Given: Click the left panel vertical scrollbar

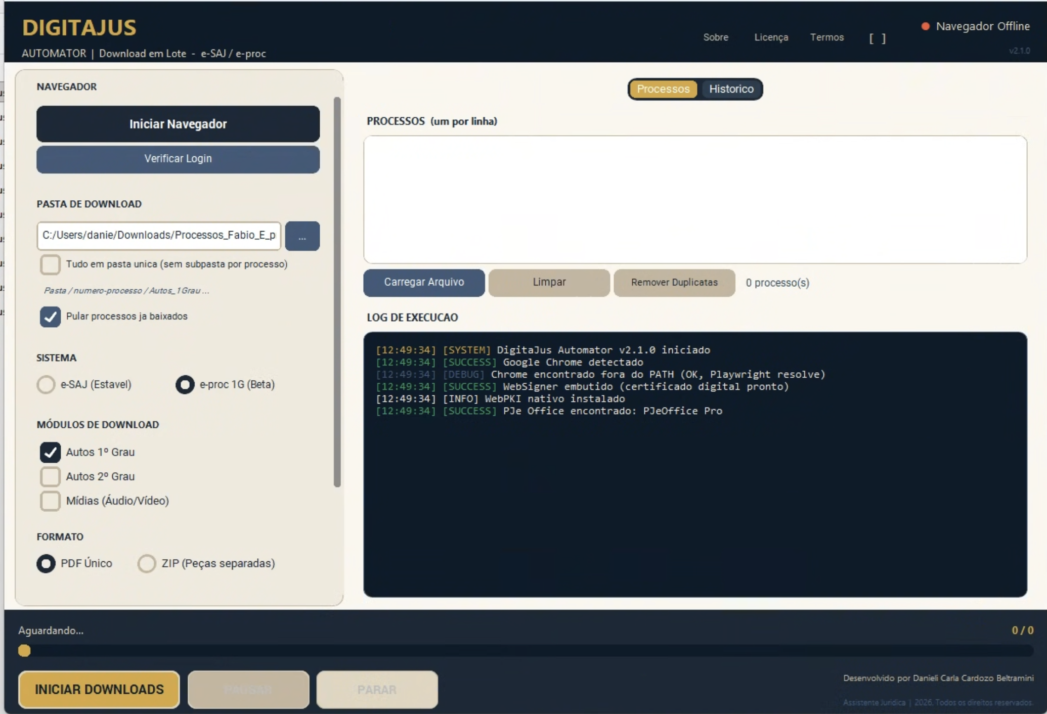Looking at the screenshot, I should click(337, 292).
